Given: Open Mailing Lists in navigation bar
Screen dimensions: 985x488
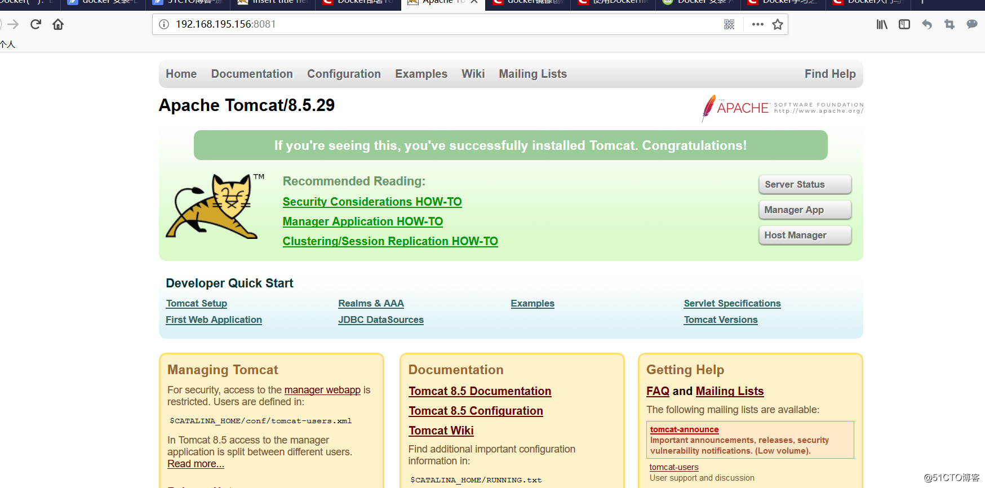Looking at the screenshot, I should click(x=533, y=74).
